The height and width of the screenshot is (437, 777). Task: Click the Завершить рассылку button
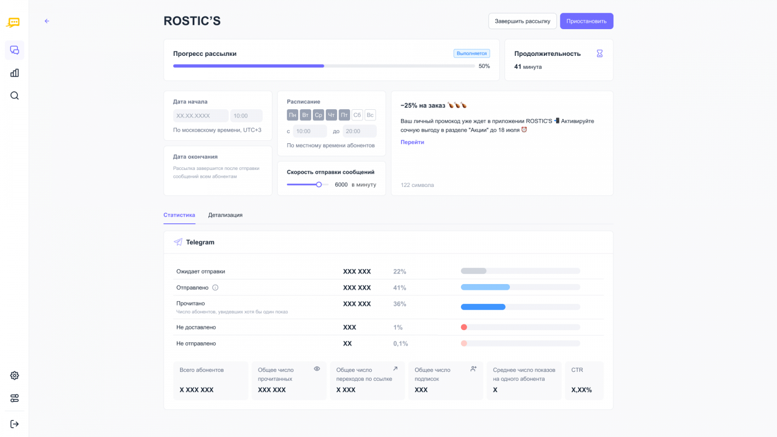[523, 21]
